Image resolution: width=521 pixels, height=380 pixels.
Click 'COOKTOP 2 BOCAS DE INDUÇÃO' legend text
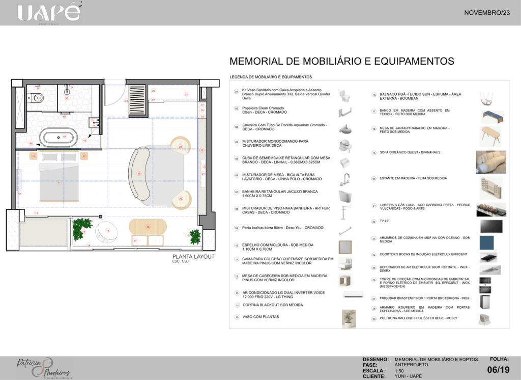coord(423,254)
